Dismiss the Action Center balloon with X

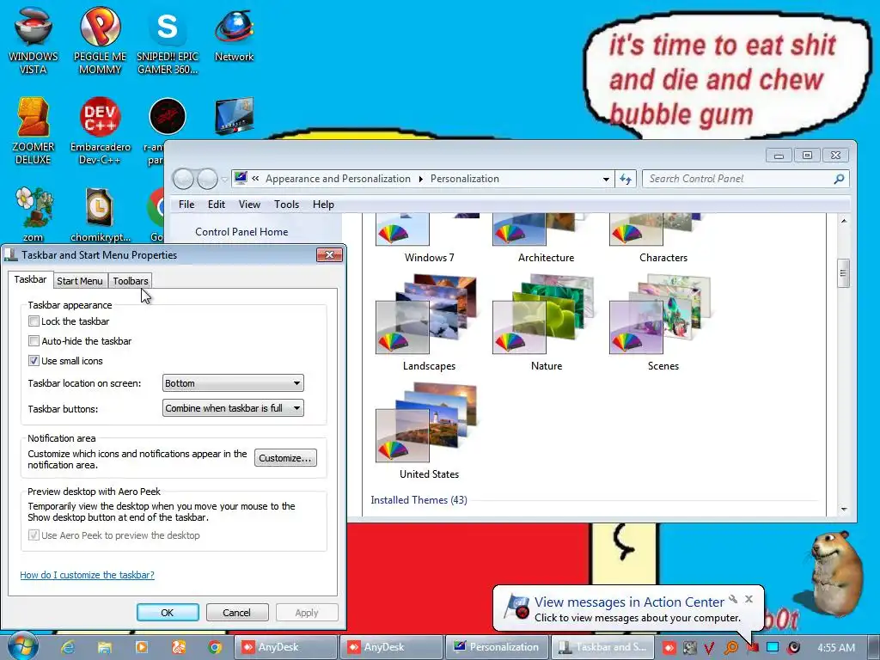point(749,599)
